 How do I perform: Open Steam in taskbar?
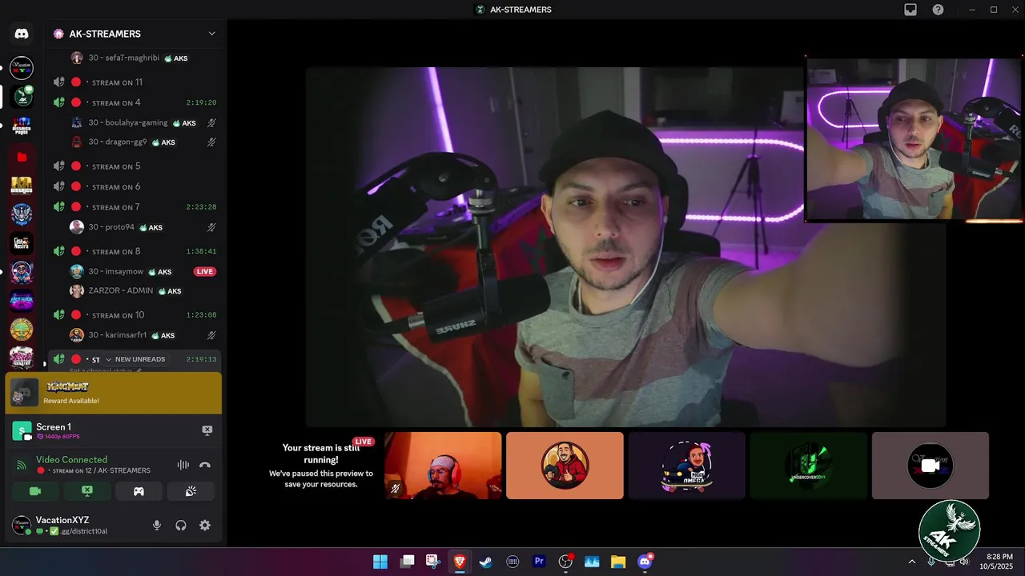(x=486, y=562)
